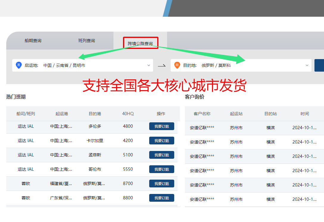Expand the destination city dropdown chevron
This screenshot has height=222, width=324.
point(307,65)
